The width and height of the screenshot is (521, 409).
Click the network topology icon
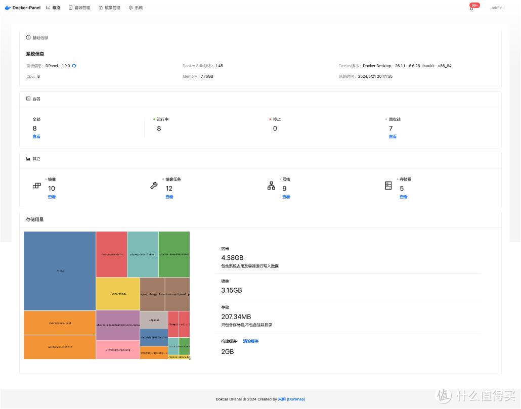(x=271, y=186)
